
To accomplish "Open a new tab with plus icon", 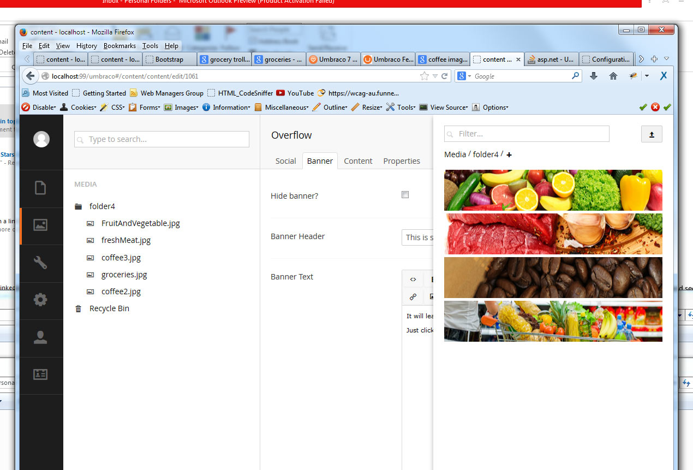I will pyautogui.click(x=654, y=59).
